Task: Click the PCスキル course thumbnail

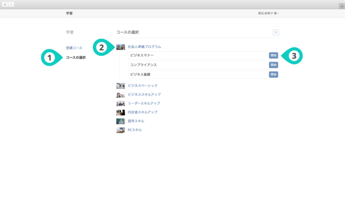Action: 120,130
